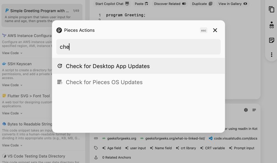The image size is (277, 163).
Task: Start Copilot Chat from toolbar
Action: pyautogui.click(x=112, y=4)
